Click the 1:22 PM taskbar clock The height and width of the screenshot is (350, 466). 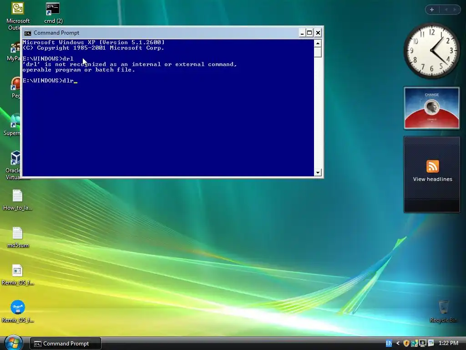(448, 343)
